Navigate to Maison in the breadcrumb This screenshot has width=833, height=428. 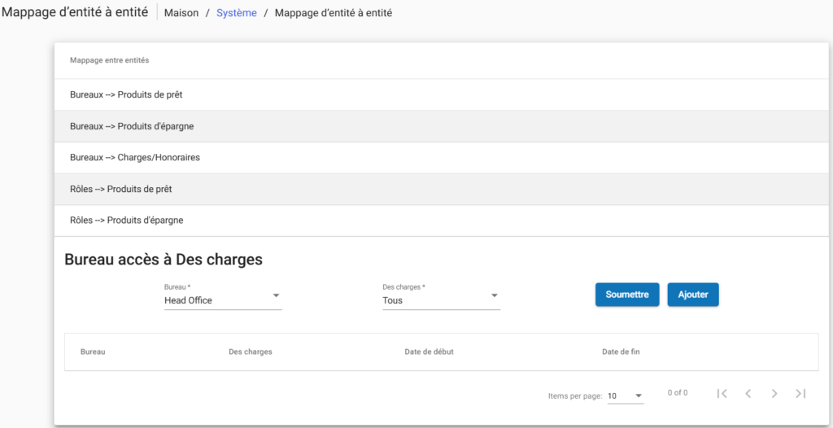click(181, 13)
